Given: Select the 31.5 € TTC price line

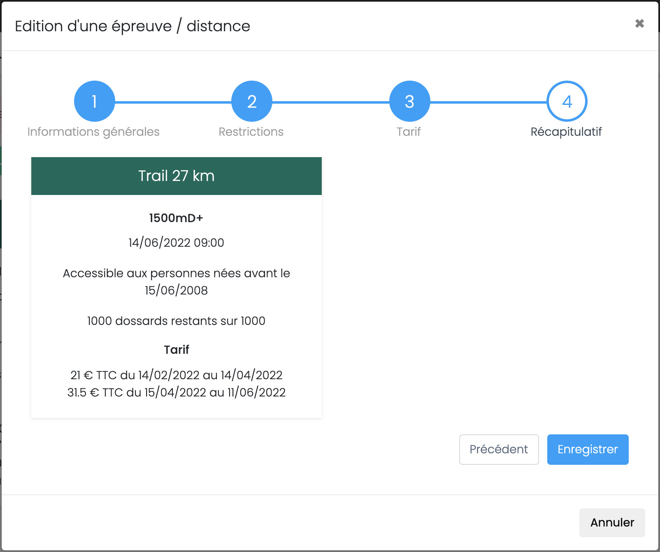Looking at the screenshot, I should (x=176, y=392).
